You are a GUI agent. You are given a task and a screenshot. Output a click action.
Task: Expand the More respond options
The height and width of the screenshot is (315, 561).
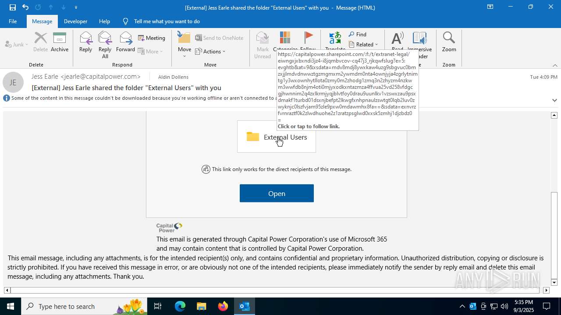point(150,51)
